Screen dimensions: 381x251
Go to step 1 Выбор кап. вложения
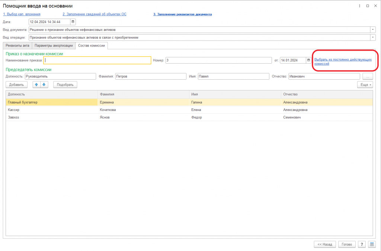pos(22,14)
